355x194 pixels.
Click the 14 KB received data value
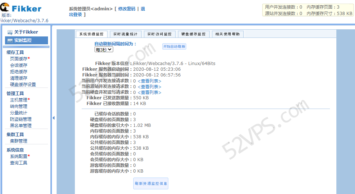pos(139,104)
